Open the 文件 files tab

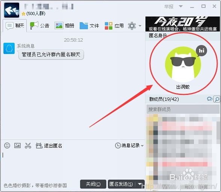(x=89, y=26)
